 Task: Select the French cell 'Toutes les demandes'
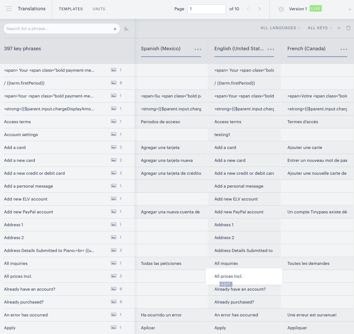308,263
